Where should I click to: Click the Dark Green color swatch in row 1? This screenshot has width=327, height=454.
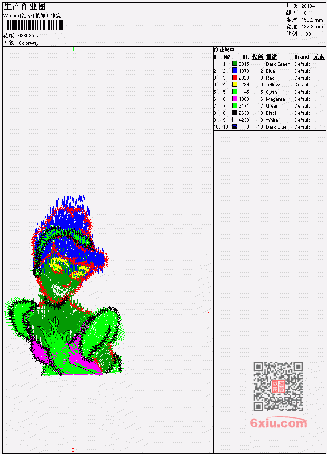(235, 64)
